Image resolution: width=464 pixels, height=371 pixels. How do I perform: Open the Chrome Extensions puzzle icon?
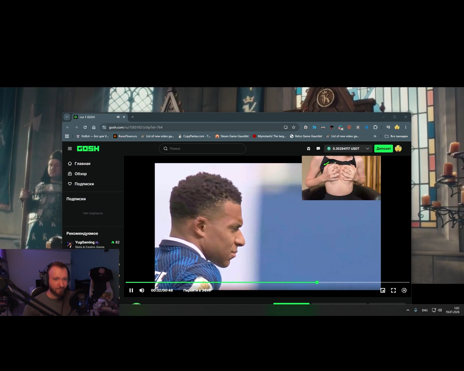coord(376,127)
